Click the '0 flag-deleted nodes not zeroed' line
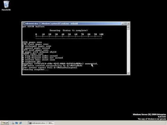Screen dimensions: 167x125 click(42, 58)
